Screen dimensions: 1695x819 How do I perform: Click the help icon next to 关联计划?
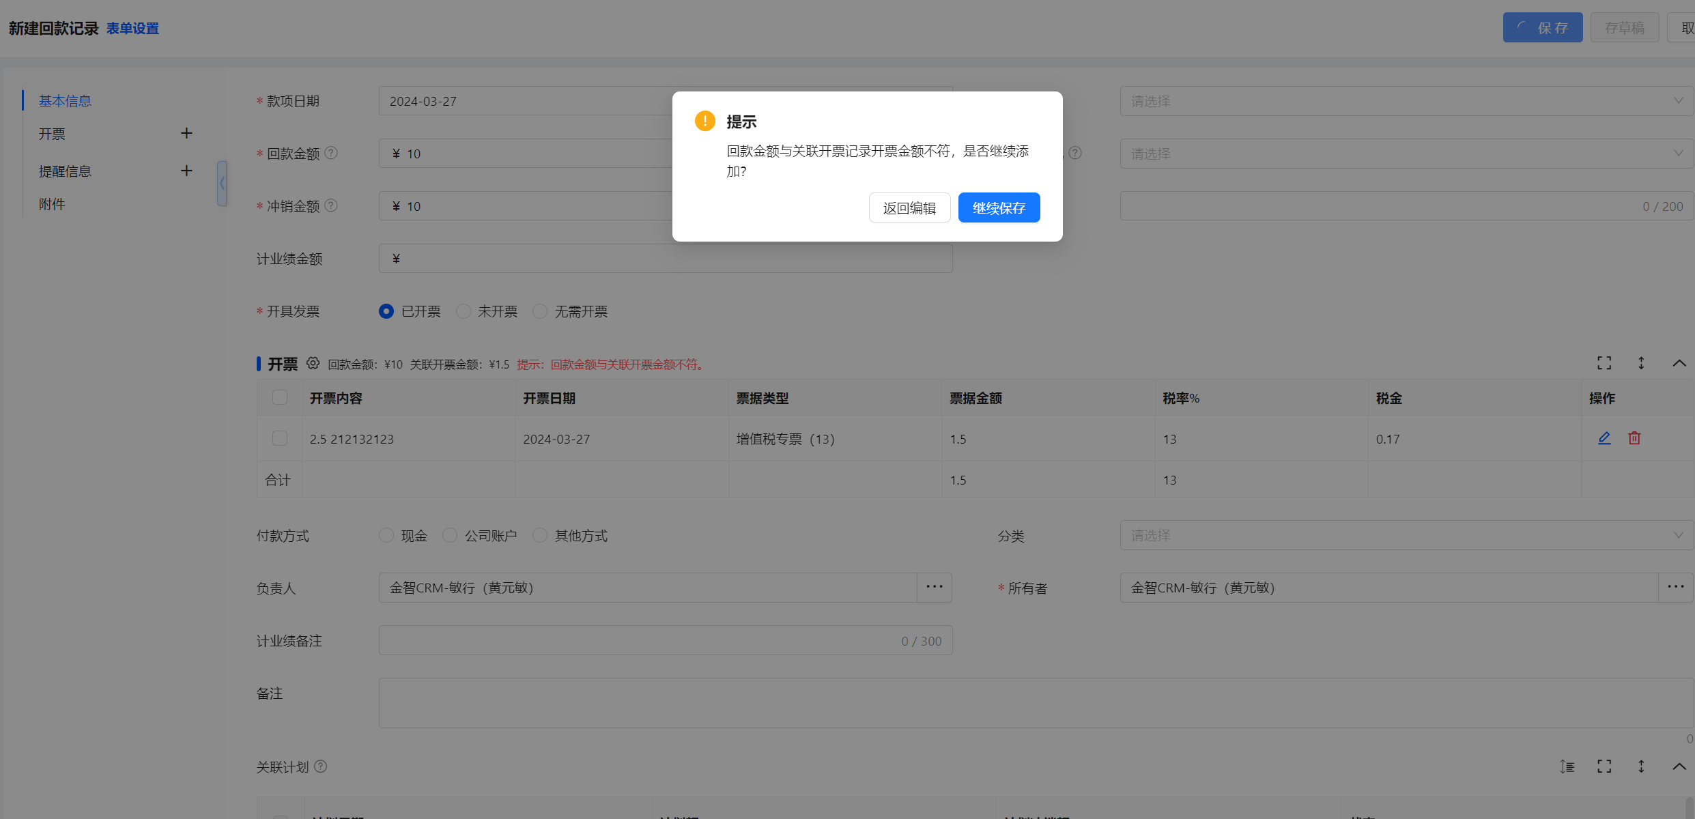point(320,766)
